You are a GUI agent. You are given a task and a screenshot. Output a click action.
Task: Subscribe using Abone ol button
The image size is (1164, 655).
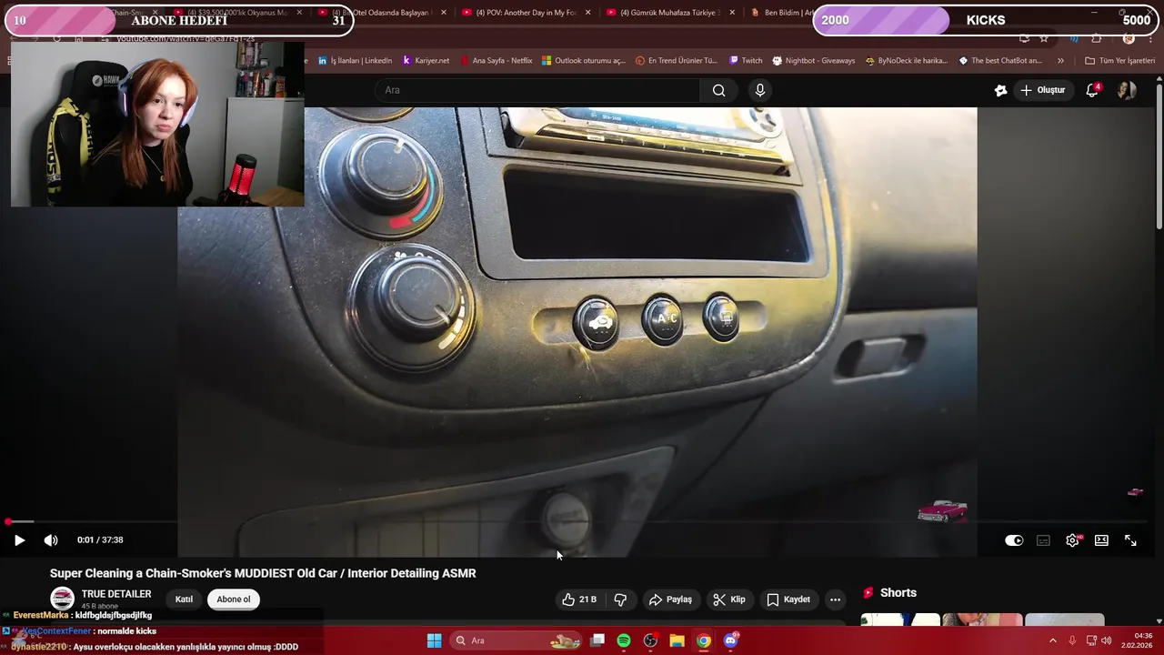coord(234,600)
